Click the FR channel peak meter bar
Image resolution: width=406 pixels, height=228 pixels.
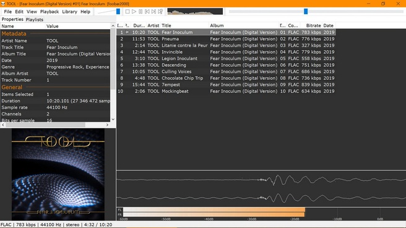214,214
